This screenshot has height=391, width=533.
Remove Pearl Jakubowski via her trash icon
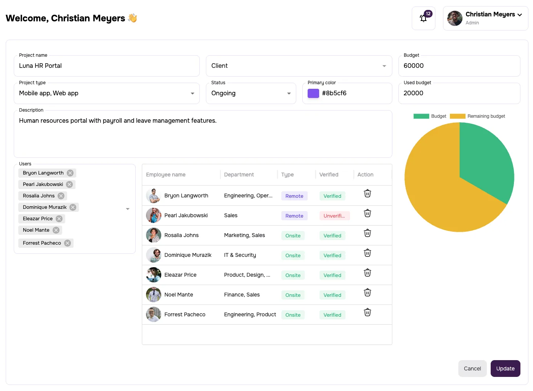[x=367, y=213]
